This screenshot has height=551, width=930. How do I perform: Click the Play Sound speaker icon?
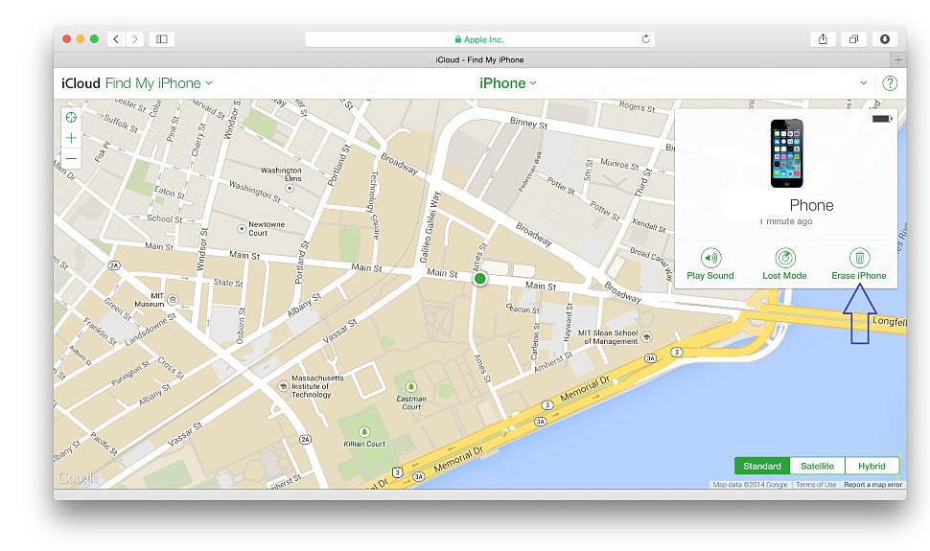pos(710,258)
